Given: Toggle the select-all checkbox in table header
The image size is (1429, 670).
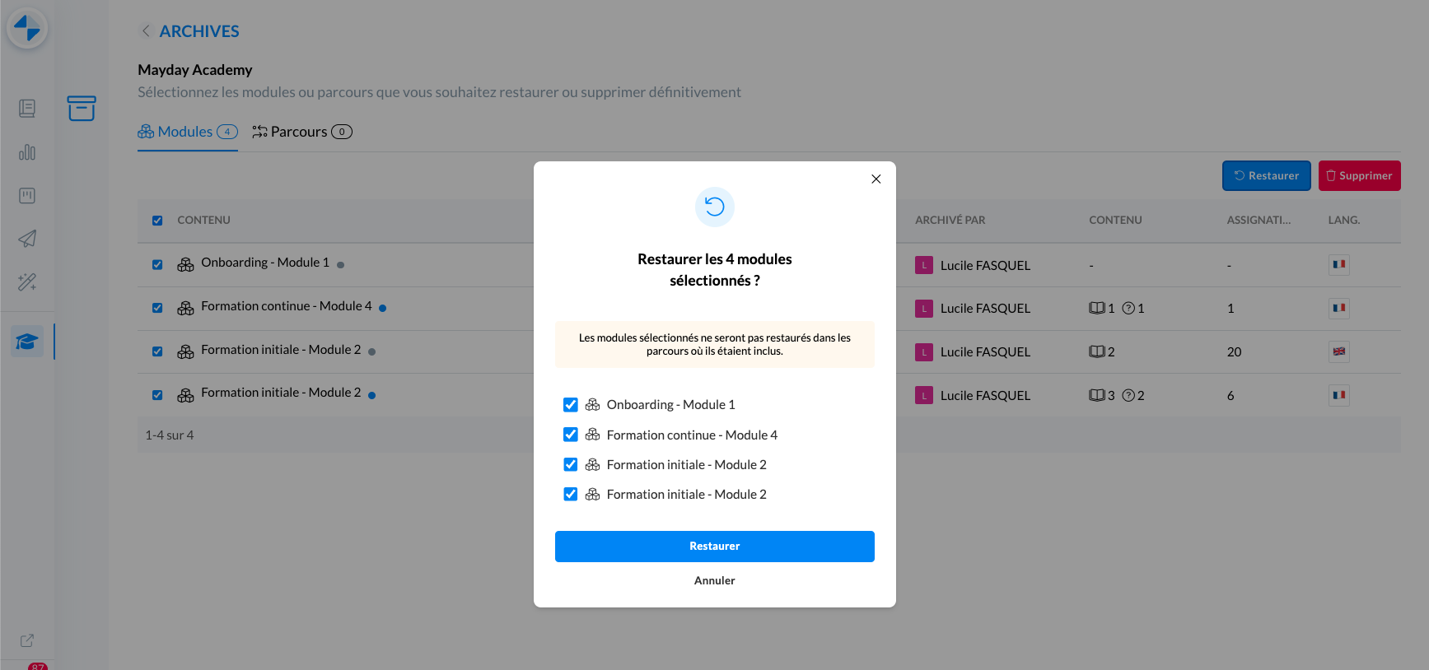Looking at the screenshot, I should click(x=157, y=221).
